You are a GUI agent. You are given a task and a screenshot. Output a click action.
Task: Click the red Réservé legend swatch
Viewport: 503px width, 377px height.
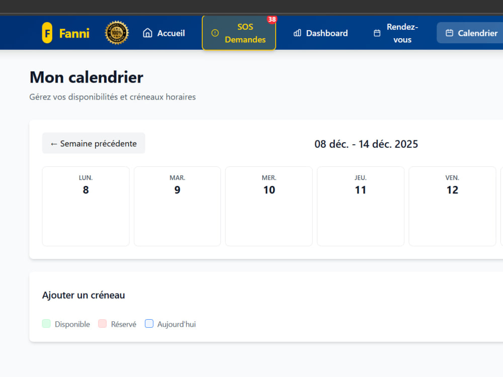102,323
